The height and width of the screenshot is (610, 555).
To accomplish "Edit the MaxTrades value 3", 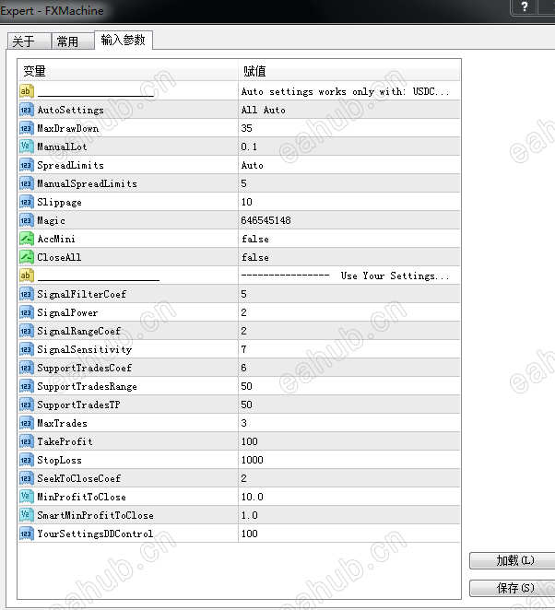I will [x=348, y=423].
